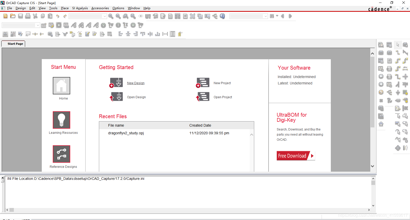
Task: Click the Align Top icon
Action: (143, 34)
